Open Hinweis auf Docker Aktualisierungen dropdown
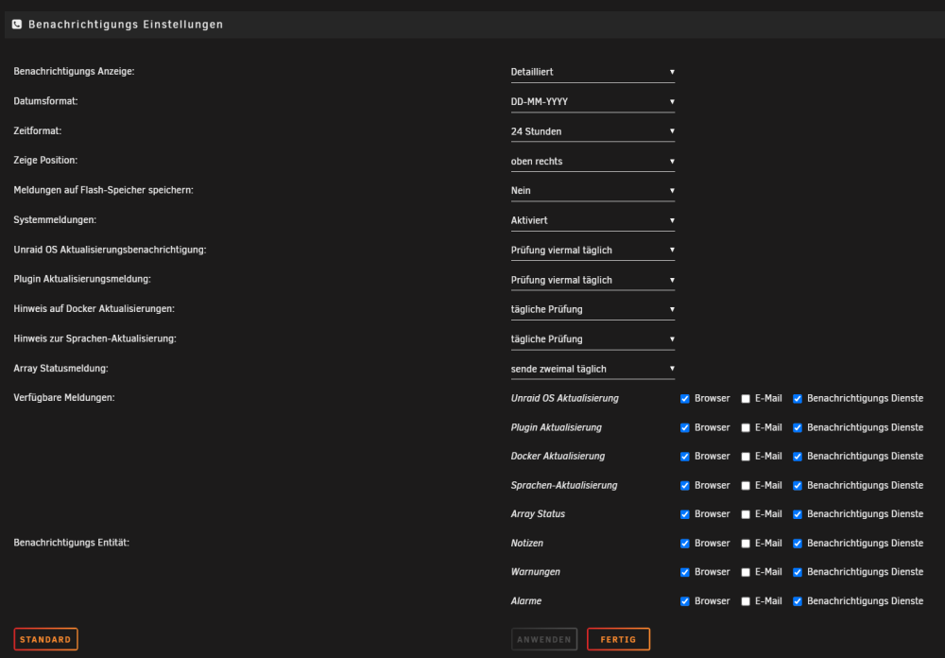Image resolution: width=945 pixels, height=658 pixels. 593,309
